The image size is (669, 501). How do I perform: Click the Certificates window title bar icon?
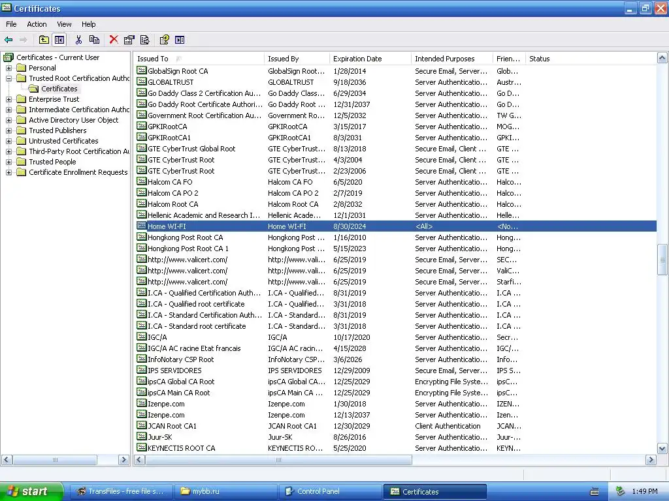7,8
